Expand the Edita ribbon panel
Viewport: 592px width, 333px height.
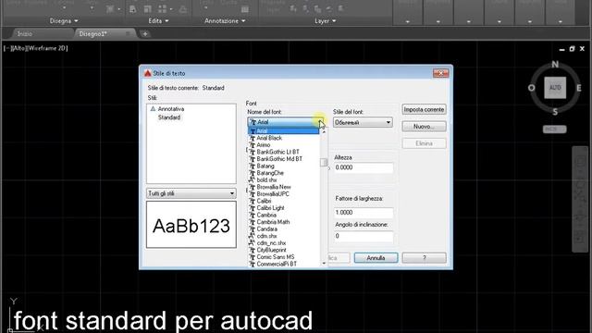click(158, 21)
